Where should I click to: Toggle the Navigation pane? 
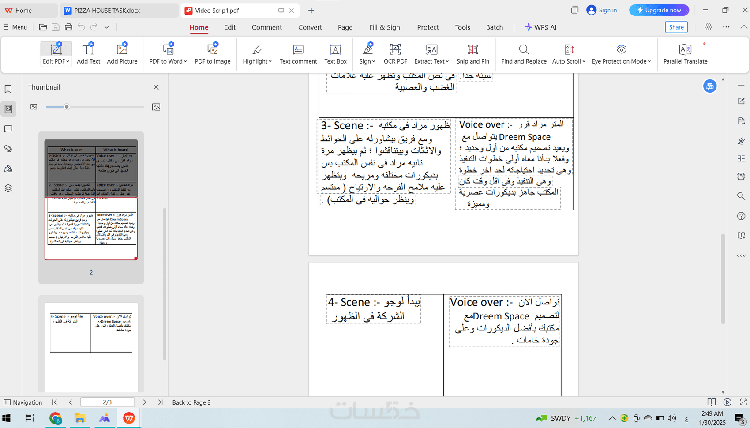(x=23, y=402)
